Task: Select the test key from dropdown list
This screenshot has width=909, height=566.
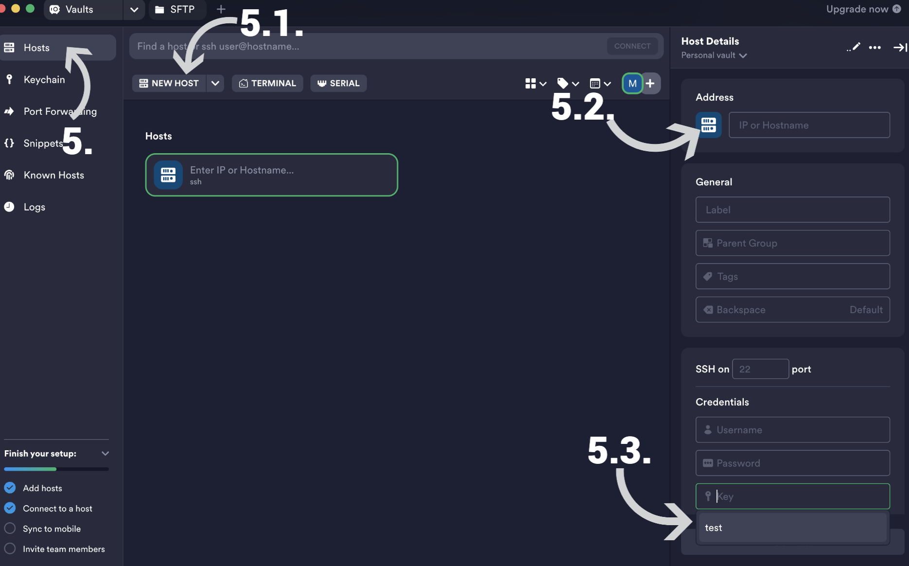Action: (x=792, y=528)
